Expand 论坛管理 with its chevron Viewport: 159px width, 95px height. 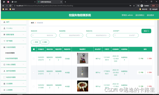pos(23,83)
